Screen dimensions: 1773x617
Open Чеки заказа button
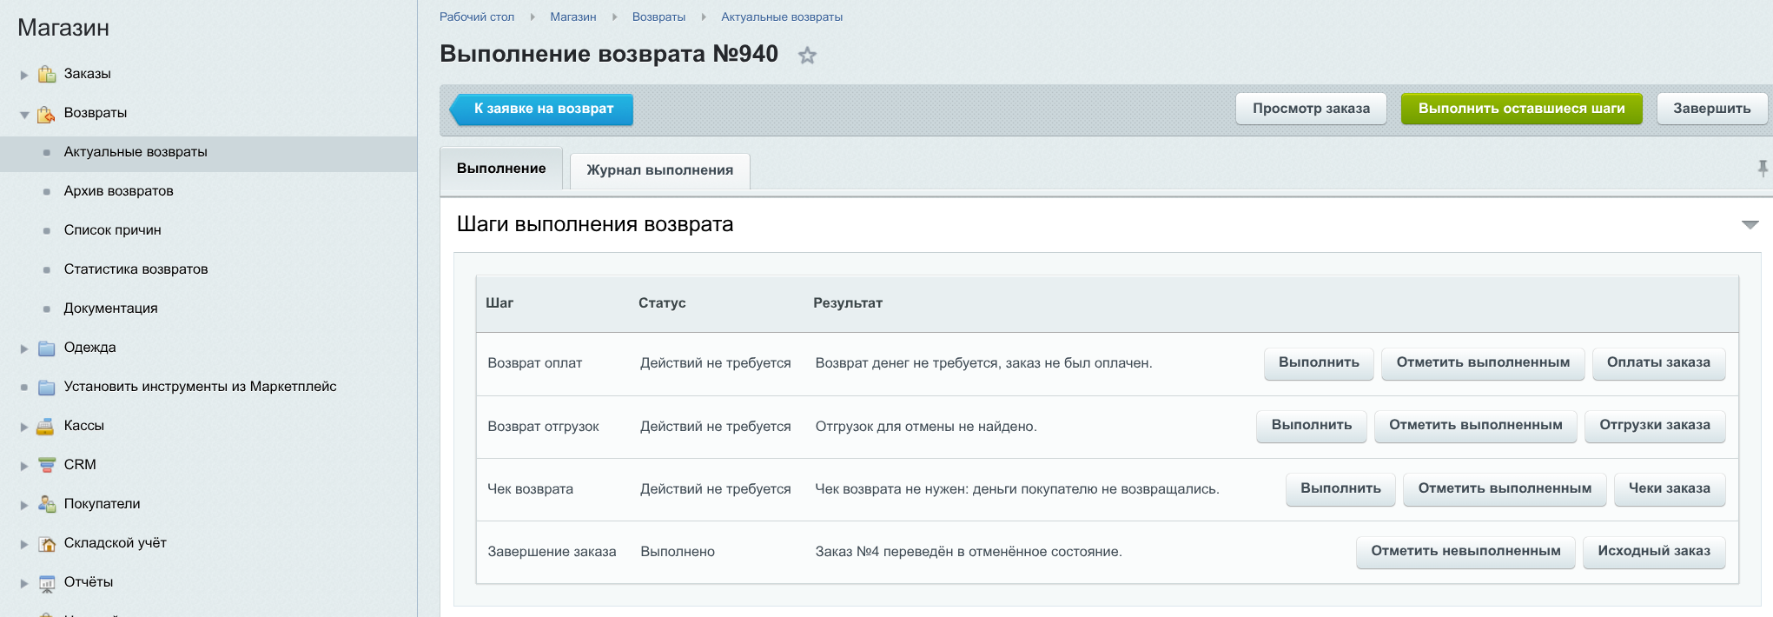pos(1670,489)
